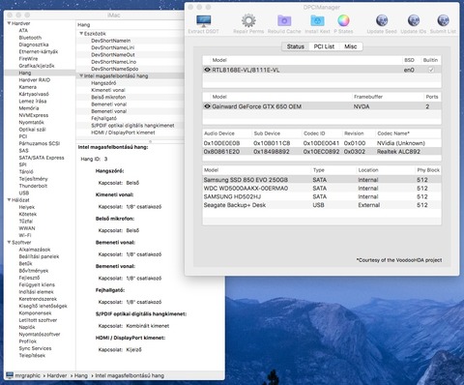Click the Update Seed globe icon

(x=382, y=21)
